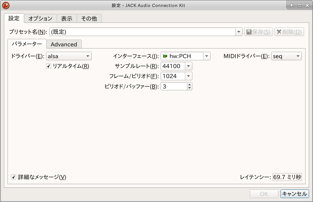Click the sound card icon in interface field
The width and height of the screenshot is (313, 202).
click(165, 56)
